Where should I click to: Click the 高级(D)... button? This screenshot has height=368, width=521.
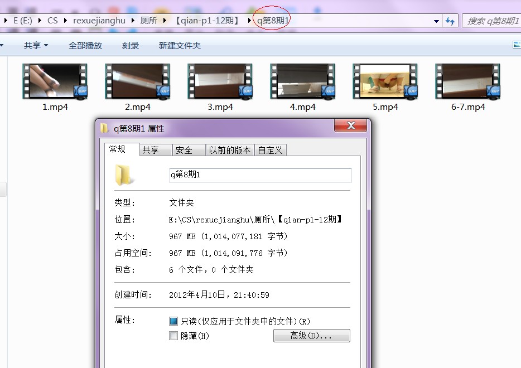pos(311,336)
